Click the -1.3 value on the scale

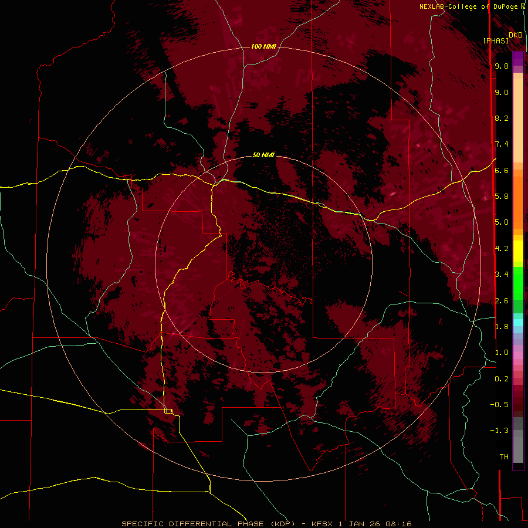click(x=499, y=431)
